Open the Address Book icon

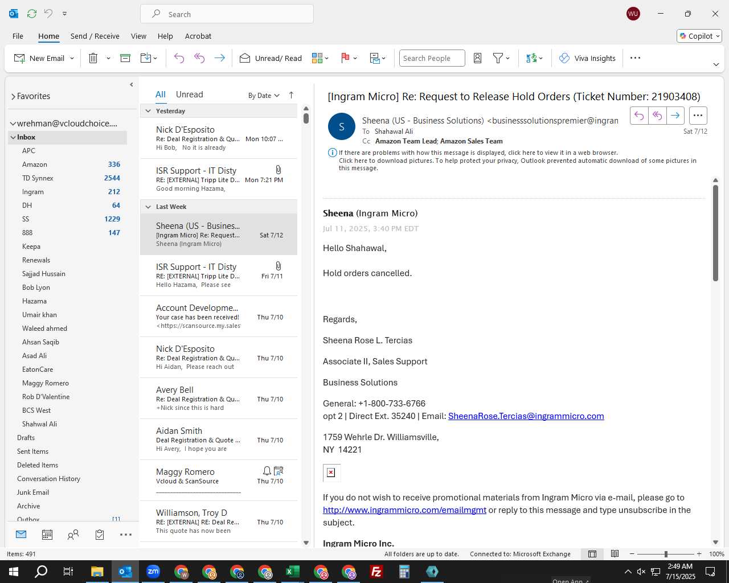pyautogui.click(x=478, y=58)
